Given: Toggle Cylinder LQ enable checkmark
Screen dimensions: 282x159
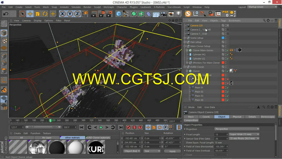Looking at the screenshot, I should coord(228,58).
